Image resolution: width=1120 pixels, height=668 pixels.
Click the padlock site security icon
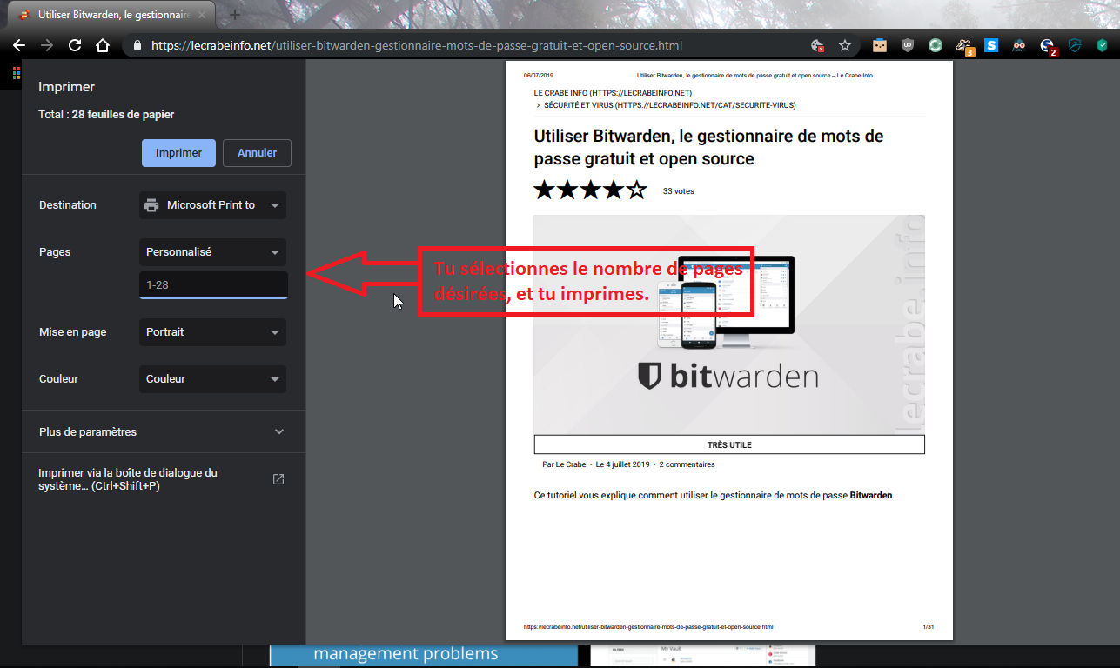(137, 45)
